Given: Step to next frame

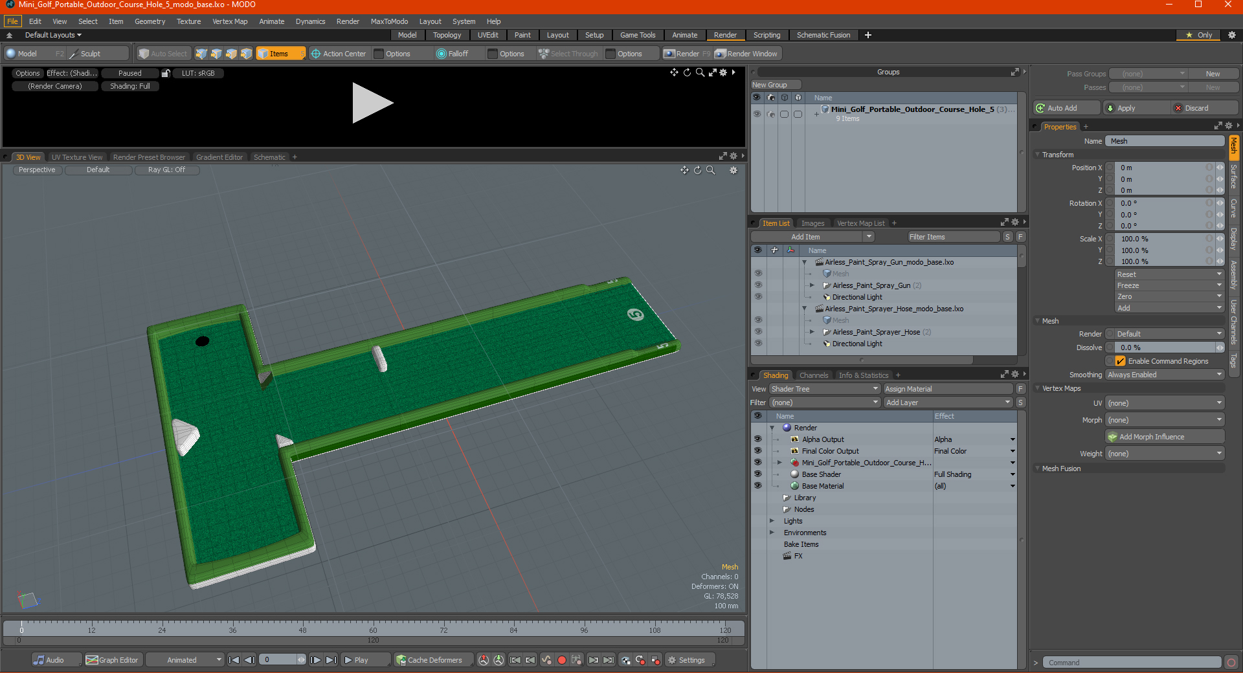Looking at the screenshot, I should [x=315, y=660].
